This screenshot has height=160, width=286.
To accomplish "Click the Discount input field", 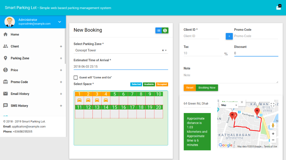I will coord(256,53).
